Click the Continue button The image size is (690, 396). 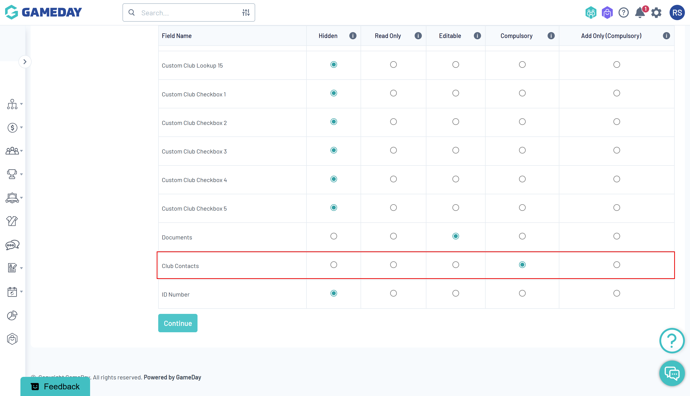[x=178, y=323]
